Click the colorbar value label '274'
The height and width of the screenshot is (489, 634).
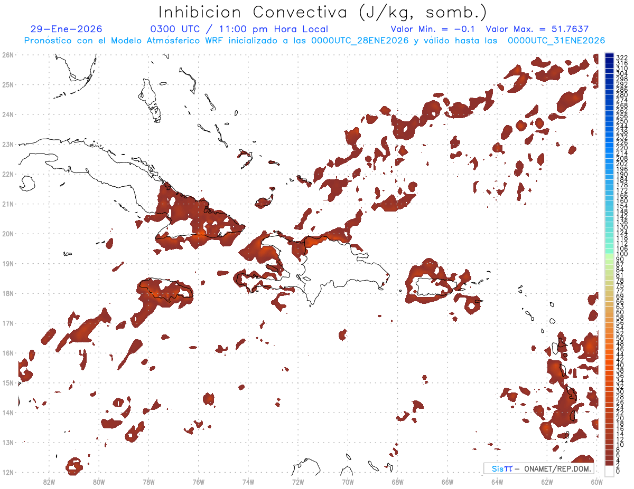(x=622, y=100)
